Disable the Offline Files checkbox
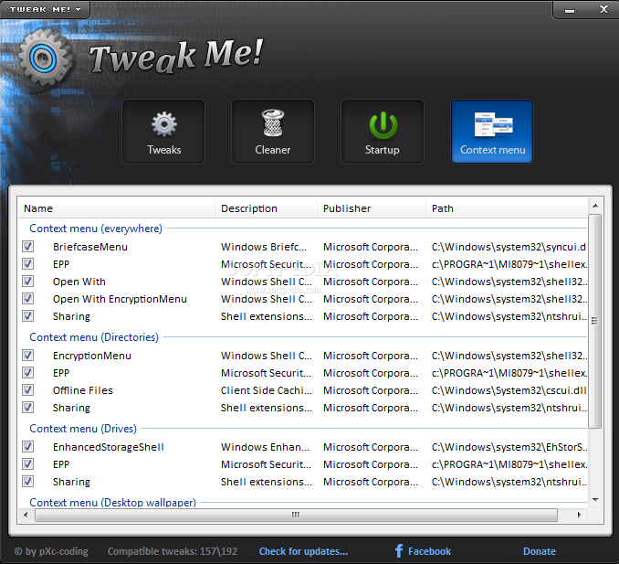The image size is (619, 564). coord(27,390)
